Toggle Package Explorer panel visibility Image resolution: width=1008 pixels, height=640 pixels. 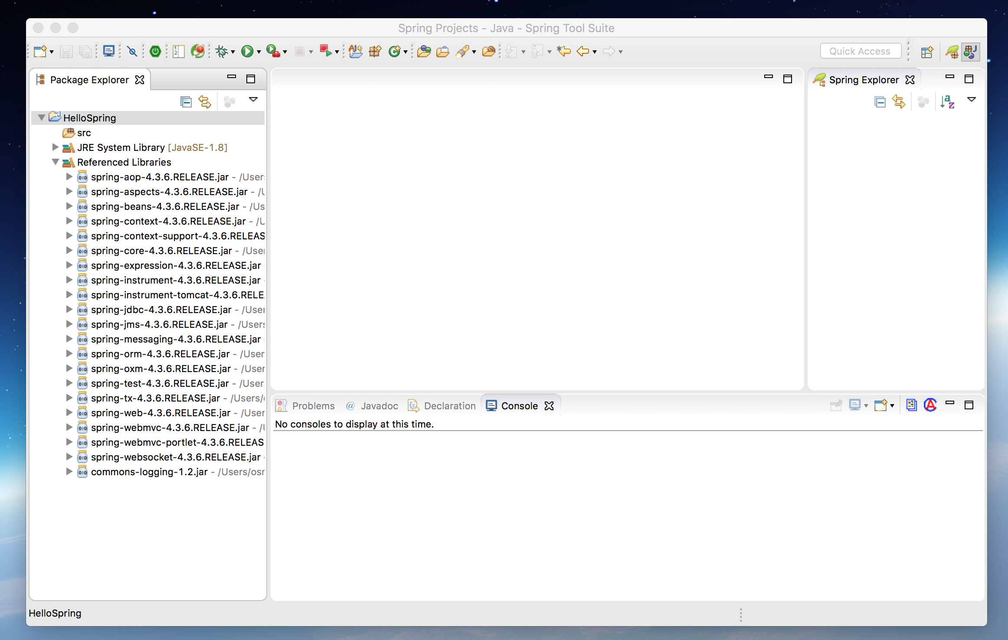[x=232, y=78]
